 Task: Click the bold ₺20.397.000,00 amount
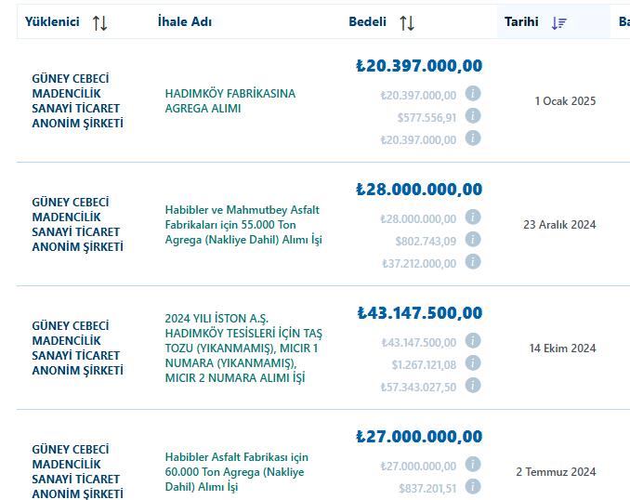click(x=419, y=66)
